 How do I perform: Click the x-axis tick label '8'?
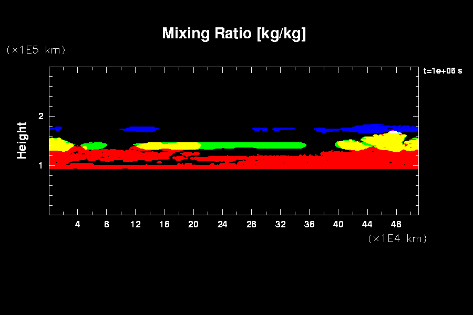tap(107, 224)
